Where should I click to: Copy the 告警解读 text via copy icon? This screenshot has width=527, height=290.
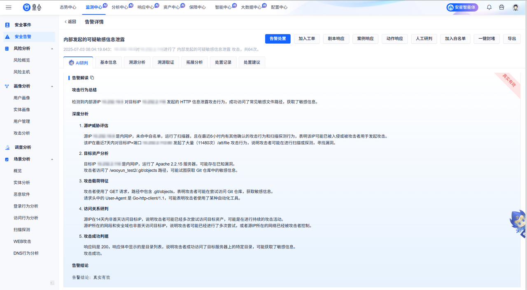[91, 77]
